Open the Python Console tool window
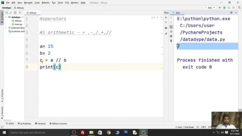 point(58,124)
